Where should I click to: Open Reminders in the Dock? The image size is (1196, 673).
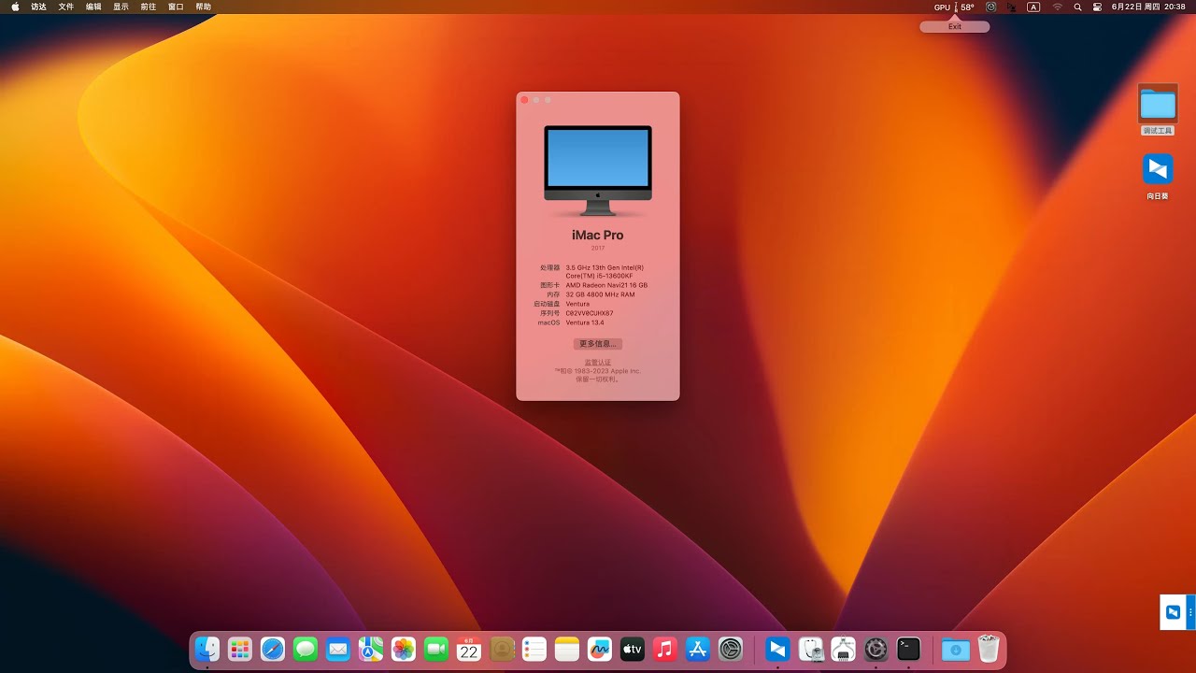click(x=534, y=649)
